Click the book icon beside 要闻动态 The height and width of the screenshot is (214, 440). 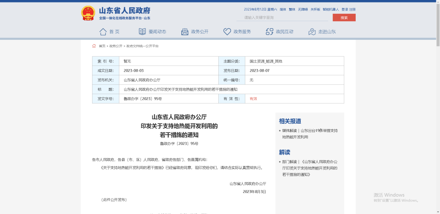[x=142, y=31]
